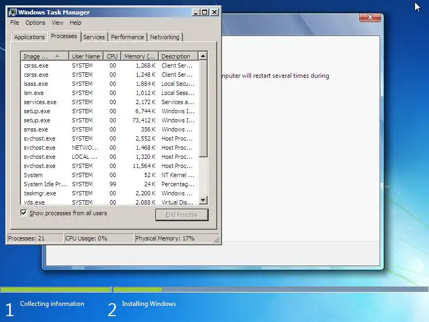Select the vds.exe process row

(109, 202)
